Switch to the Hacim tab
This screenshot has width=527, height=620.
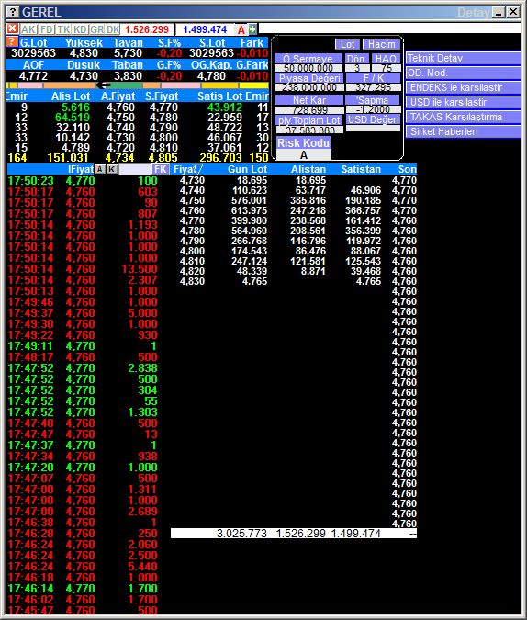pos(382,44)
